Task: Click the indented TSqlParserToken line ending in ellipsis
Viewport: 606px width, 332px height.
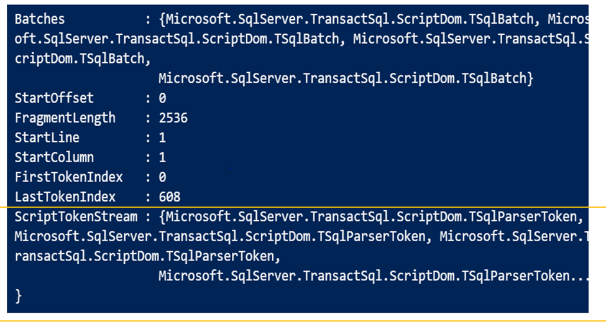Action: point(373,276)
